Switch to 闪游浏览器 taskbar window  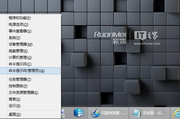coord(108,113)
